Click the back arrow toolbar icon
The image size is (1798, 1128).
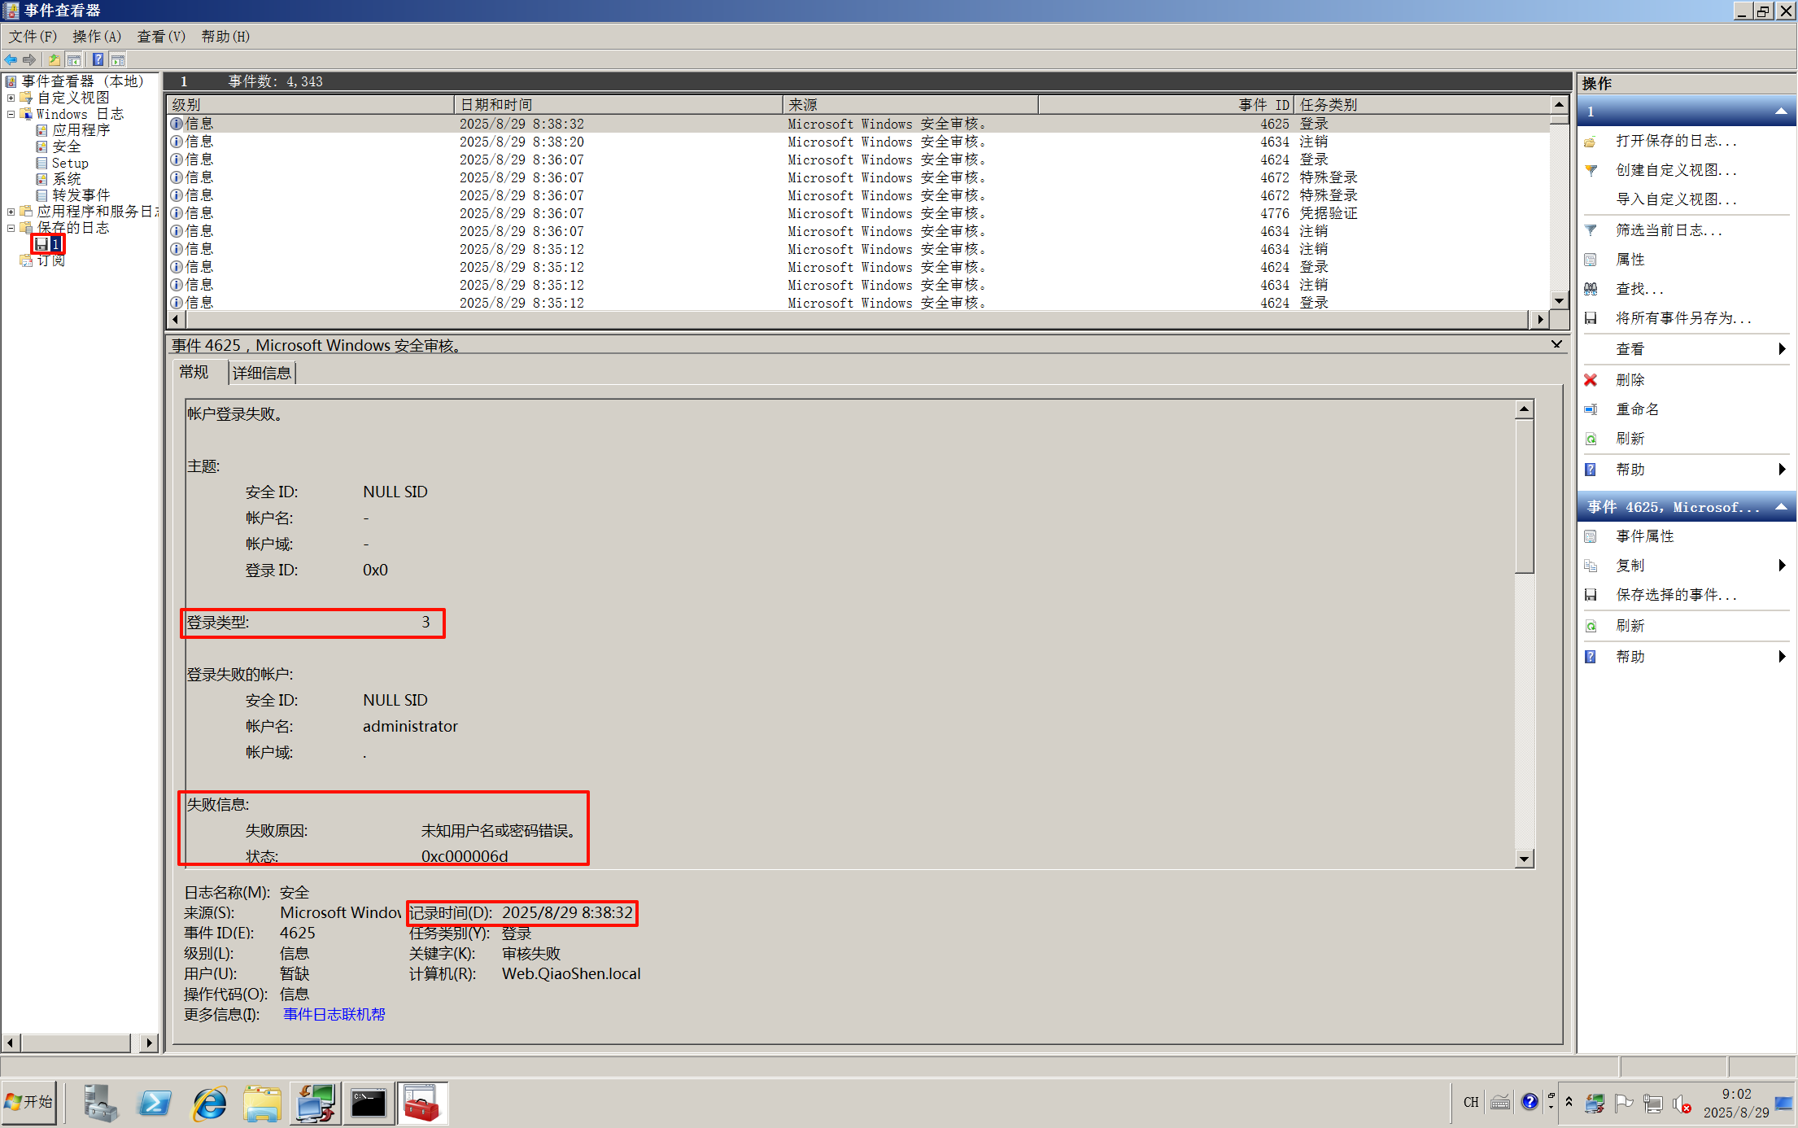click(x=11, y=59)
